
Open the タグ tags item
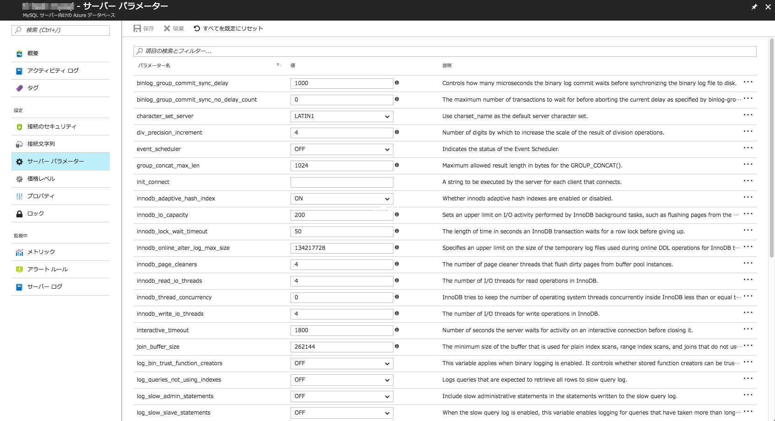(x=60, y=88)
